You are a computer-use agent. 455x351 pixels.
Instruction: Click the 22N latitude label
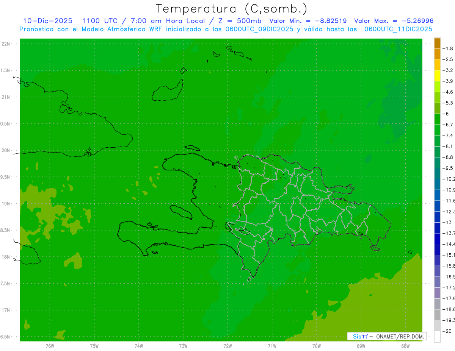click(x=6, y=44)
